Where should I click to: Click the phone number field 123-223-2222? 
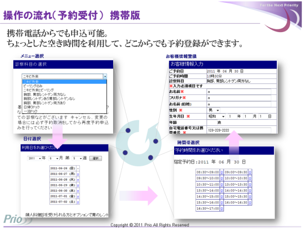tap(239, 130)
